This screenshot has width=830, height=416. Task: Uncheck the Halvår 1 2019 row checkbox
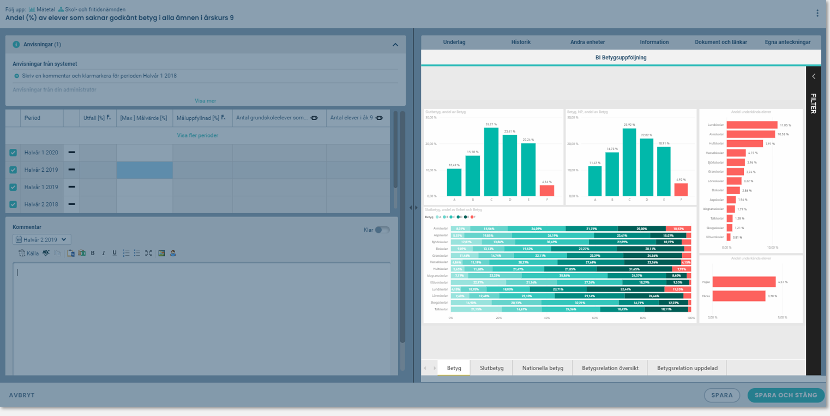(x=13, y=187)
